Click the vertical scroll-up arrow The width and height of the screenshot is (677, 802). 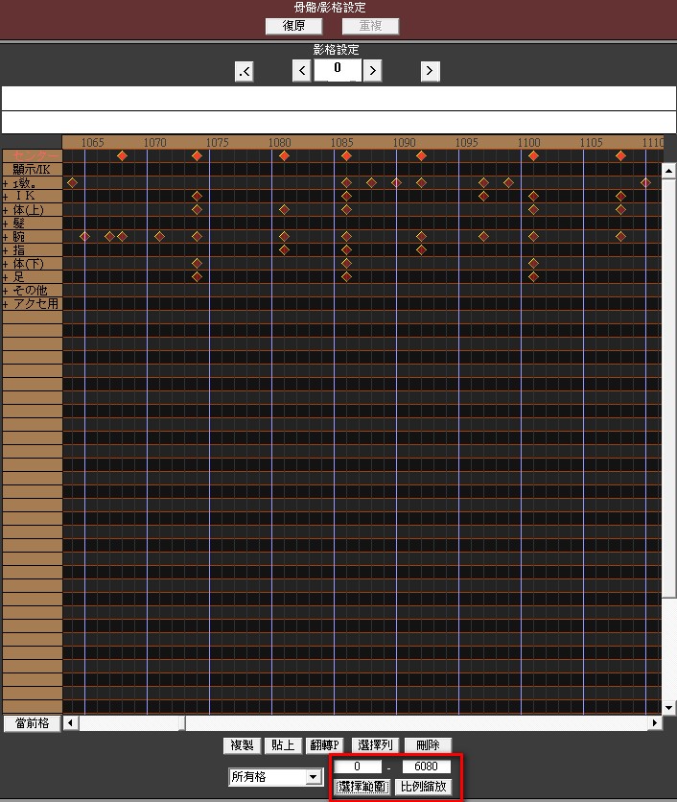(x=668, y=171)
